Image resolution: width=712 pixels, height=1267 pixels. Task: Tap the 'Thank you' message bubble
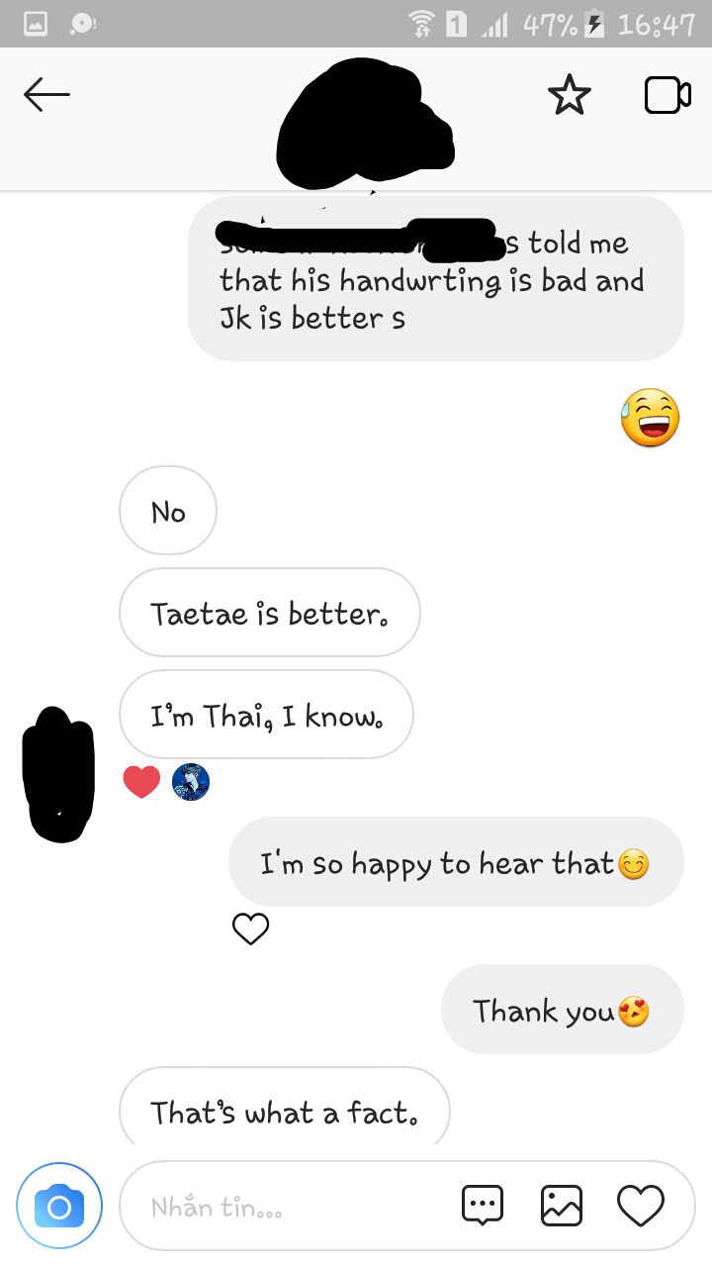(x=562, y=1010)
